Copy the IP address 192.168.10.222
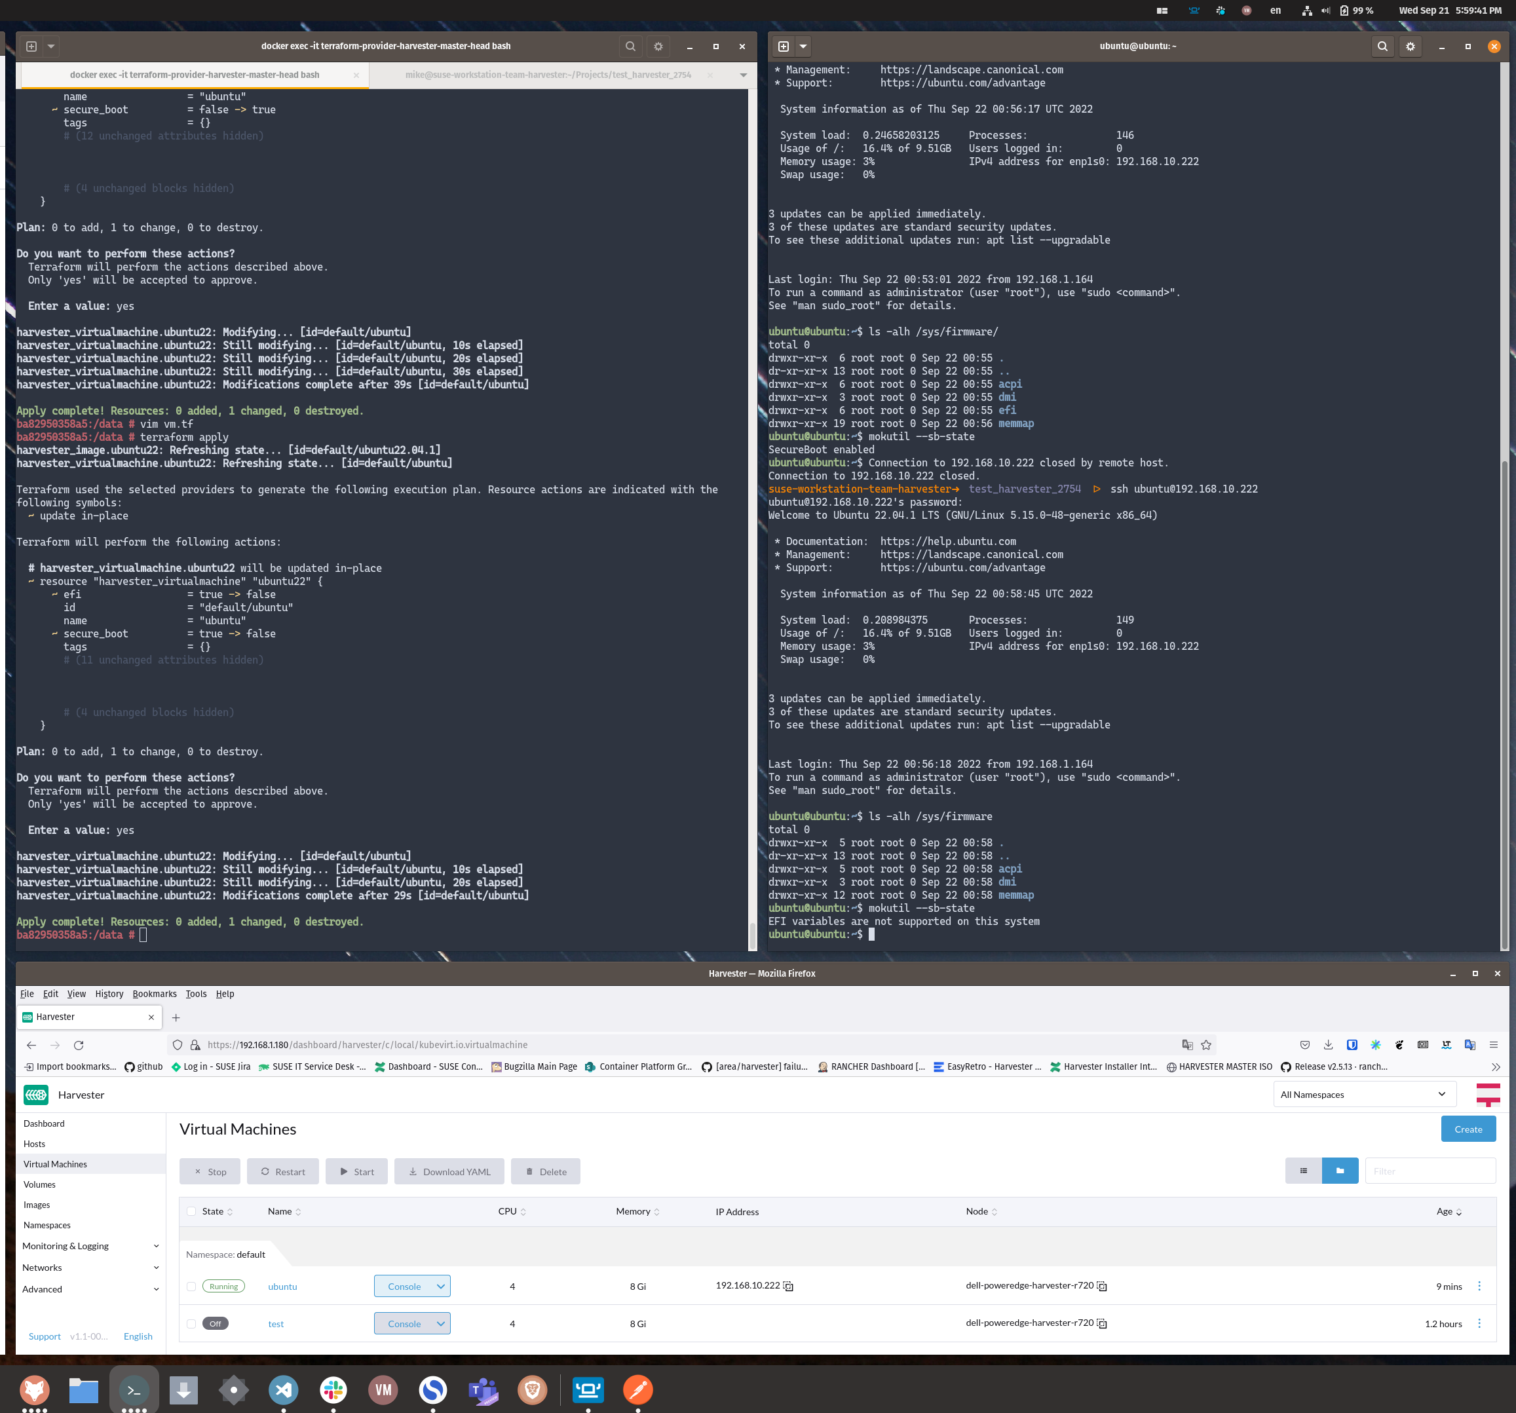The height and width of the screenshot is (1413, 1516). [x=787, y=1286]
